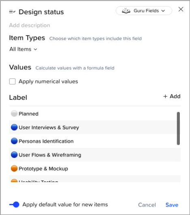Screen dimensions: 190x215
Task: Click blue swatch for Personas Identification
Action: (14, 141)
